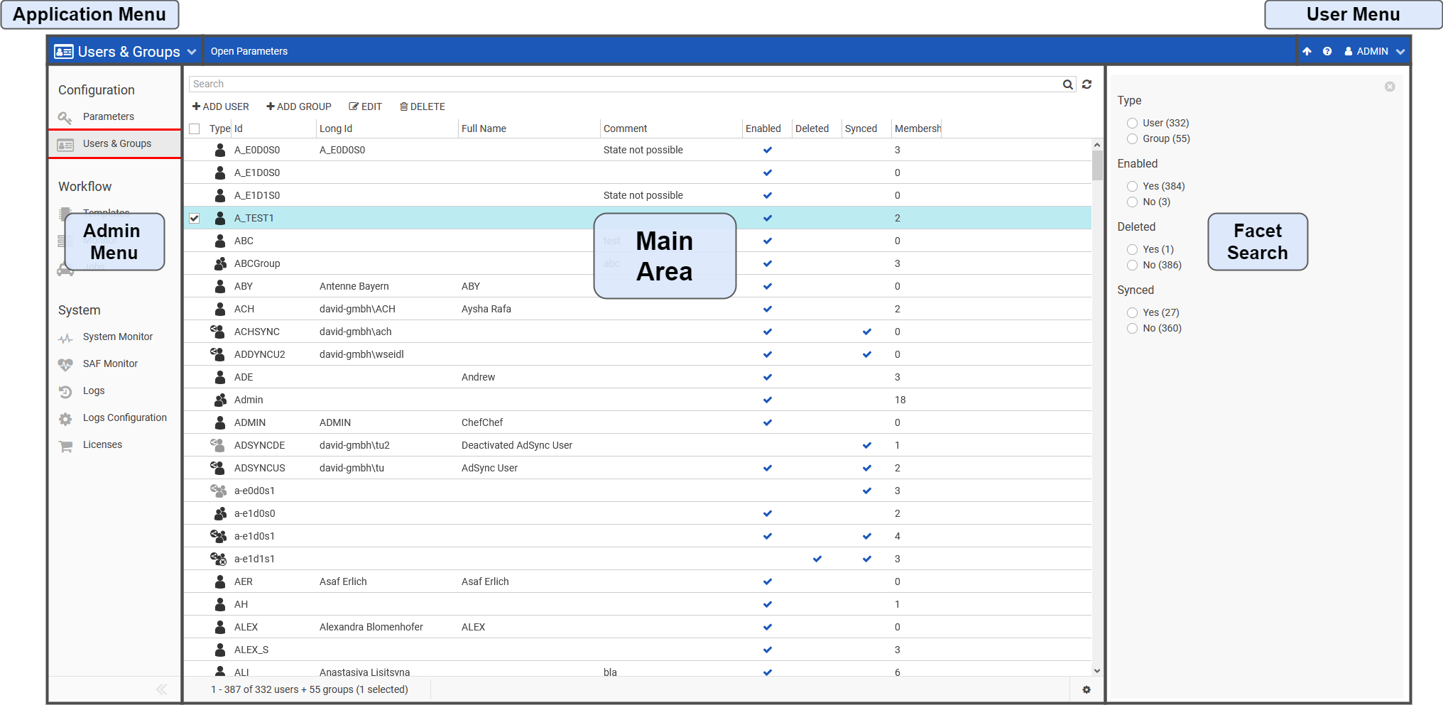The image size is (1443, 705).
Task: Click the up arrow icon in header
Action: (x=1307, y=52)
